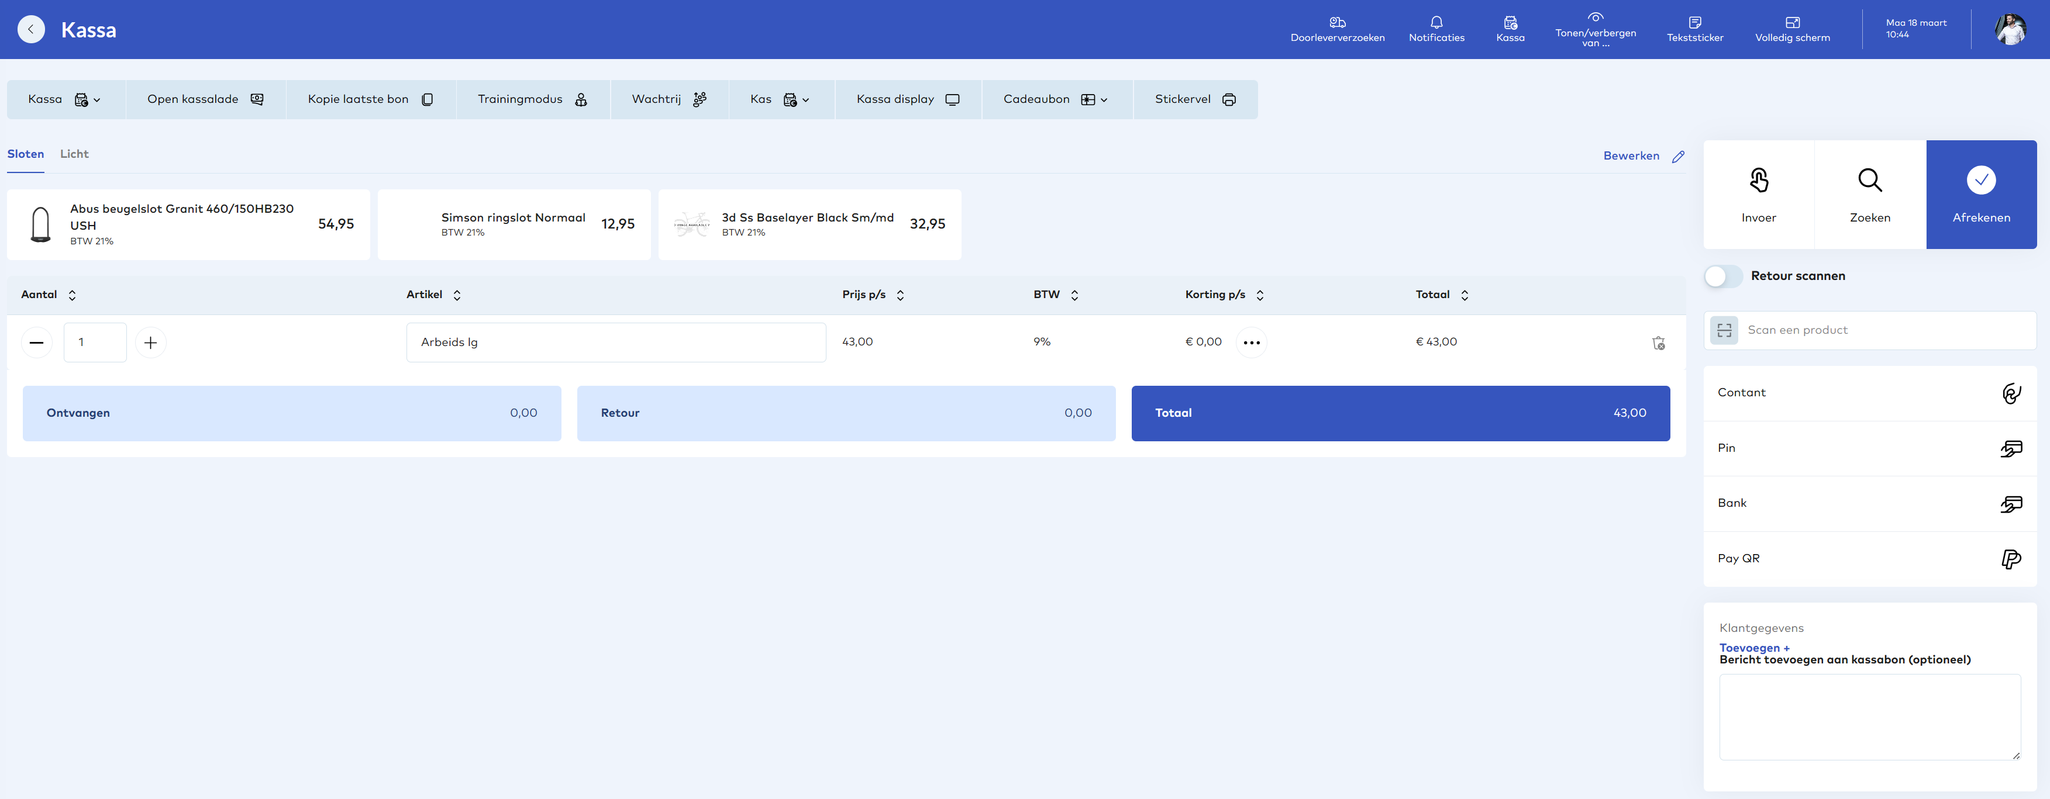
Task: Enable Trainingmodus
Action: point(532,99)
